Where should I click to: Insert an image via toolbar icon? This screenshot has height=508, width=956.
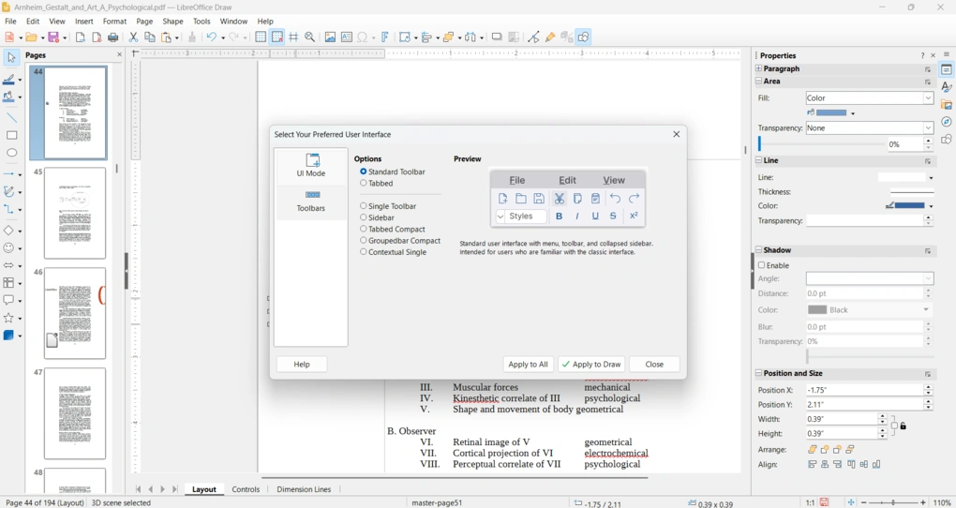tap(330, 37)
